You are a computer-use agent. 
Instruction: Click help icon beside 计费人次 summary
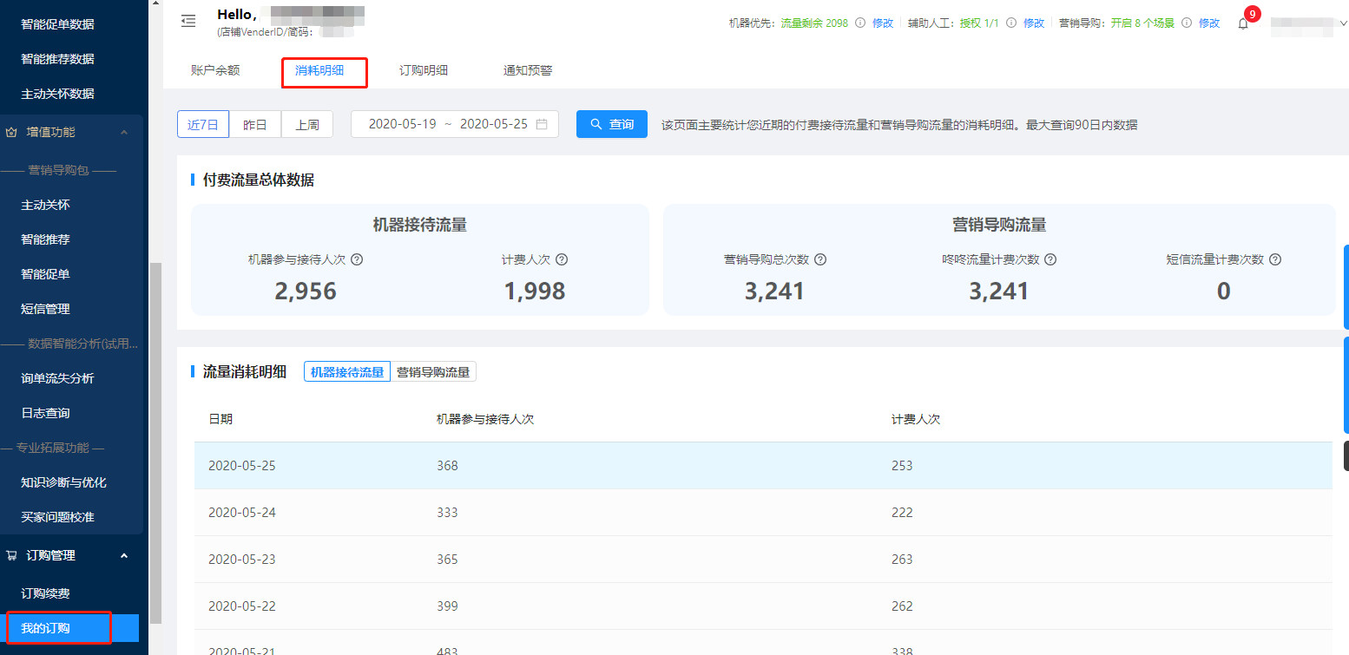(562, 259)
